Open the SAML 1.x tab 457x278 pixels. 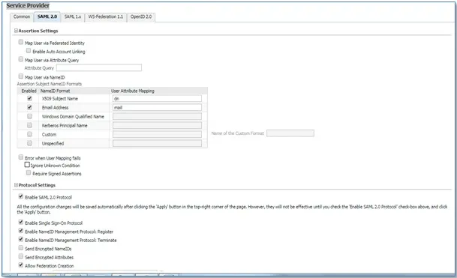[x=73, y=17]
